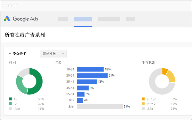
Task: Open the last gray navigation tab
Action: [x=130, y=19]
